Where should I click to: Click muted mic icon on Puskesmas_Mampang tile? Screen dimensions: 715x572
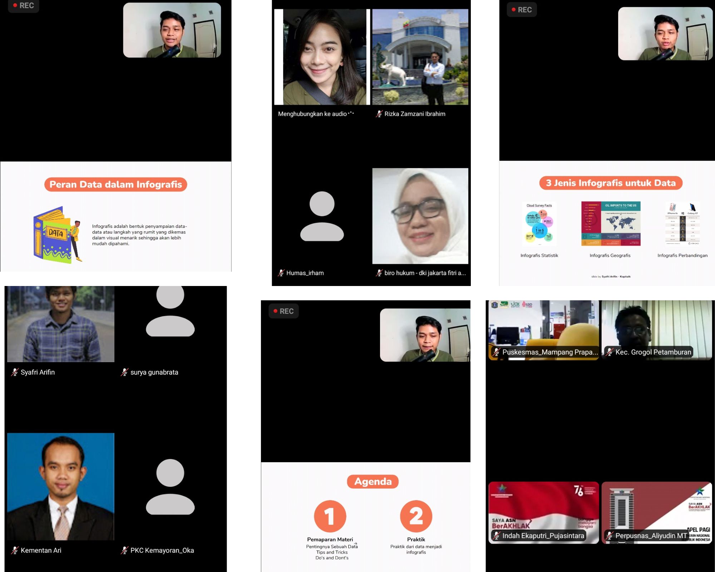496,352
